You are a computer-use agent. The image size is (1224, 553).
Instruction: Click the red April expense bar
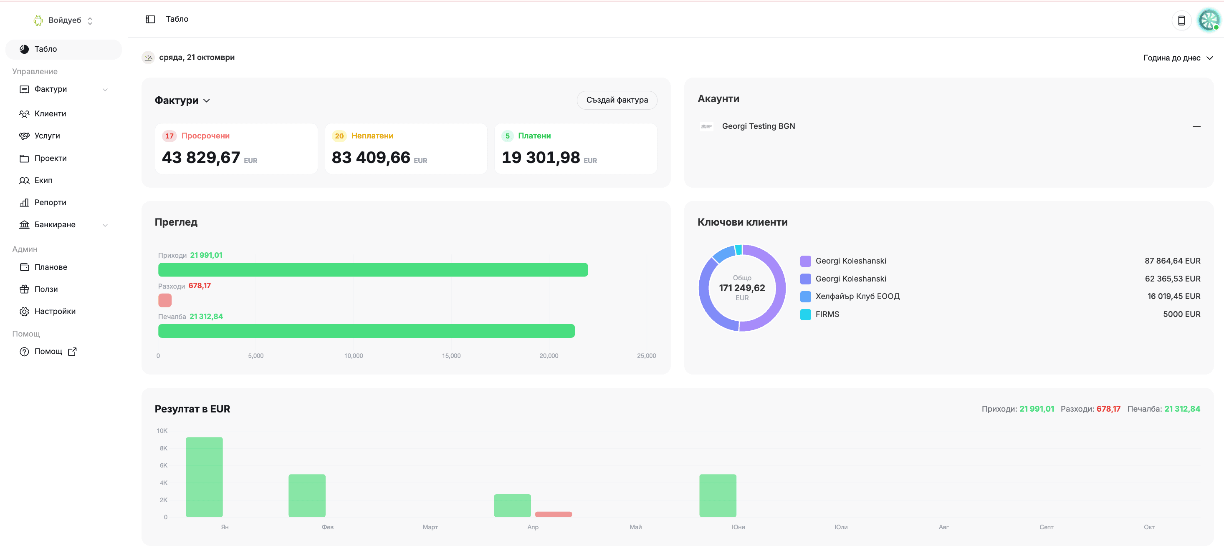(x=554, y=514)
